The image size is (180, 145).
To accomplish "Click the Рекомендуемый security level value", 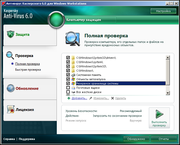I will click(131, 111).
